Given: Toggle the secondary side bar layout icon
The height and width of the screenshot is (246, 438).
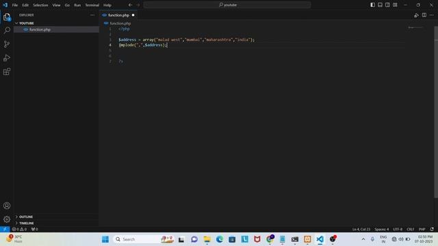Looking at the screenshot, I should [387, 5].
